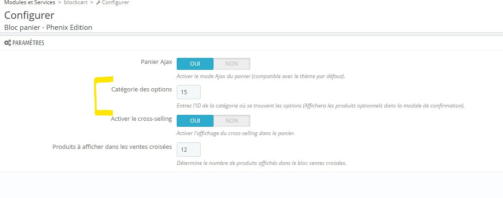Click the Bloc panier - Phenix Edition subtitle
This screenshot has height=198, width=503.
pos(48,28)
